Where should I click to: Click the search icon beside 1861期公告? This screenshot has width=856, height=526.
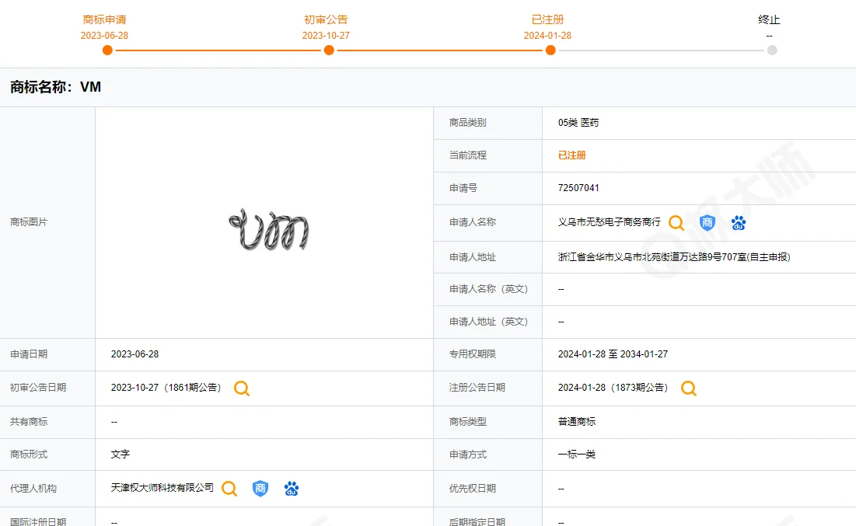(x=241, y=388)
